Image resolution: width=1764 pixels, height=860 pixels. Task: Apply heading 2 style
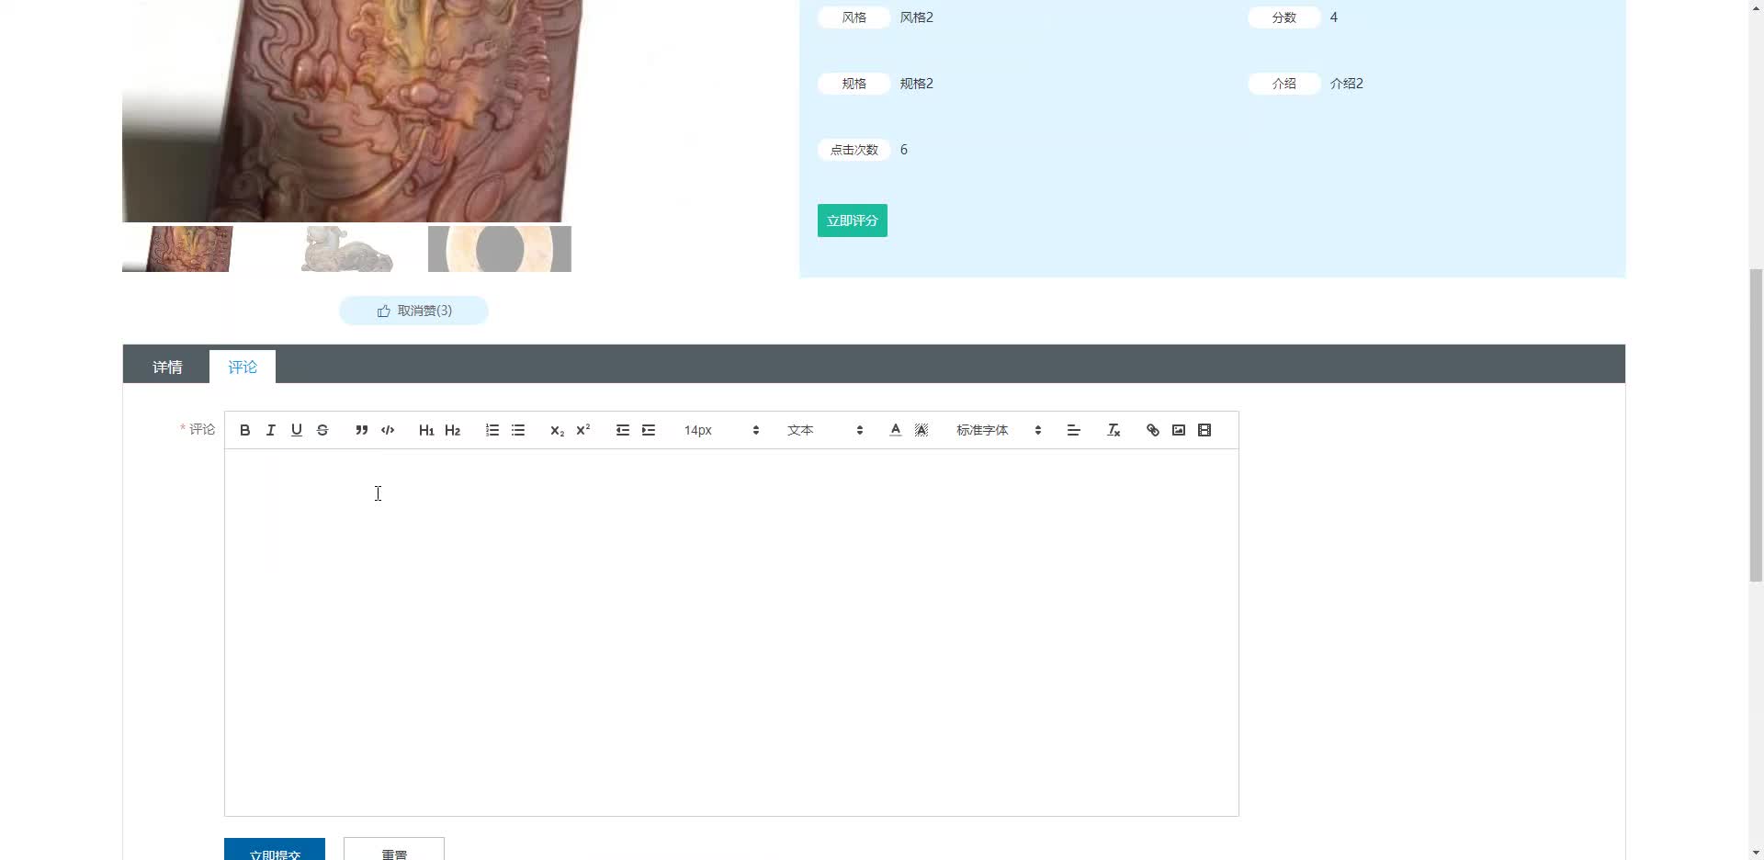point(452,430)
